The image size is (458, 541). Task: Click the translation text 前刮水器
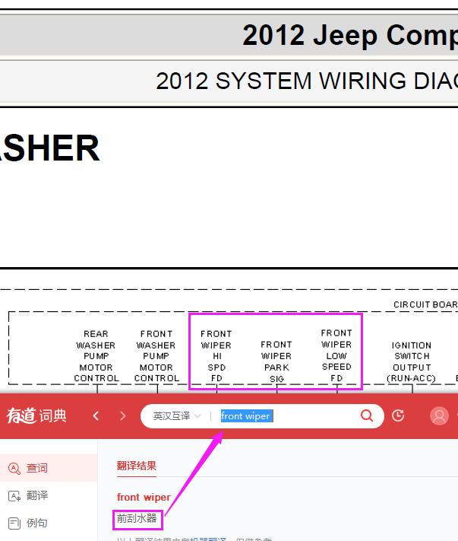coord(137,518)
